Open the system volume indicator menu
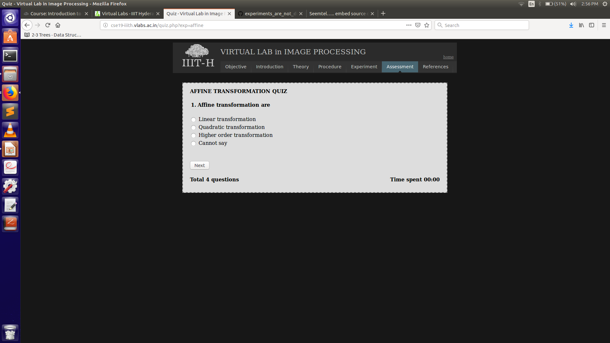Viewport: 610px width, 343px height. (573, 4)
